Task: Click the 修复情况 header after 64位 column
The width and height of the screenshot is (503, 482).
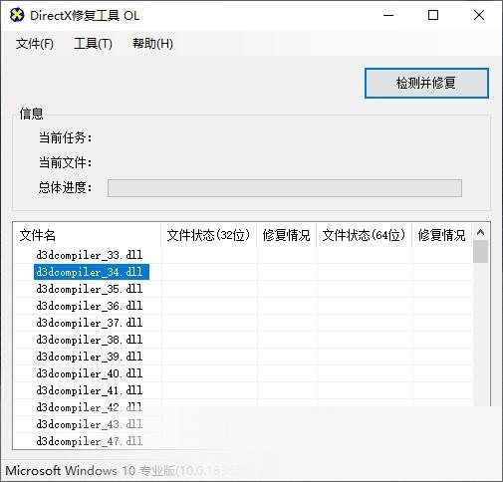Action: pos(442,235)
